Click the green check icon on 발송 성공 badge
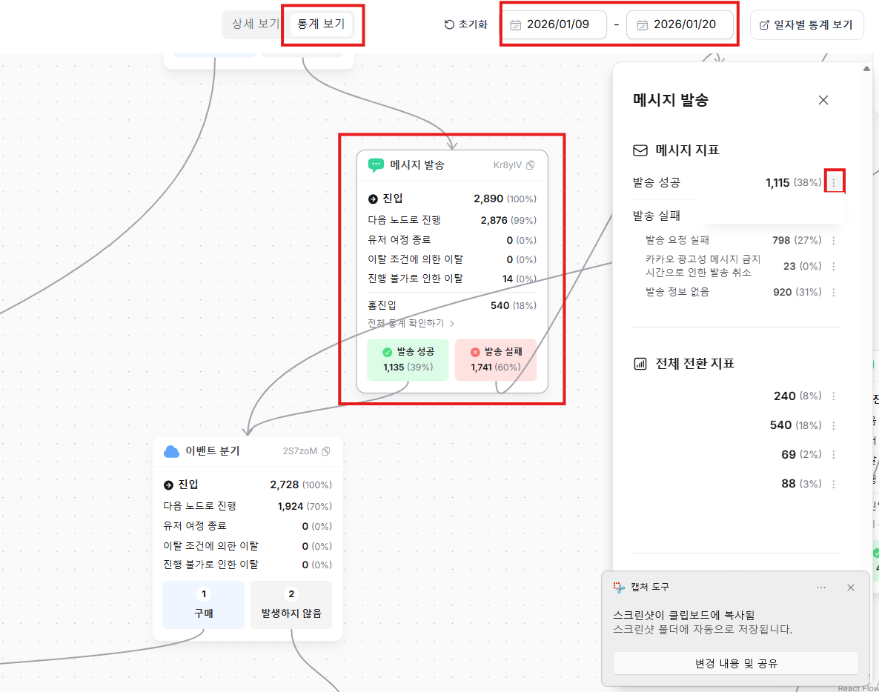The image size is (879, 692). (x=388, y=353)
